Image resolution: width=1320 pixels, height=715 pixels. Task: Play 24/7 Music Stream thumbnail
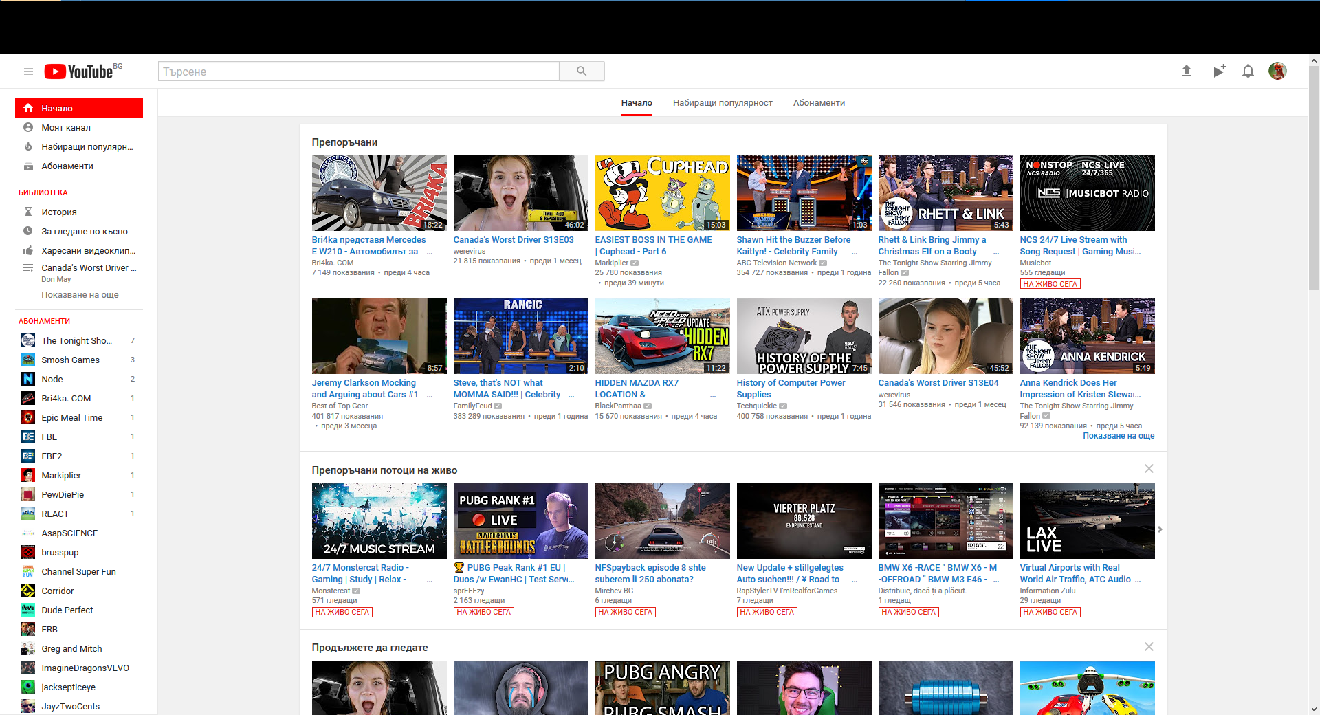click(x=379, y=521)
